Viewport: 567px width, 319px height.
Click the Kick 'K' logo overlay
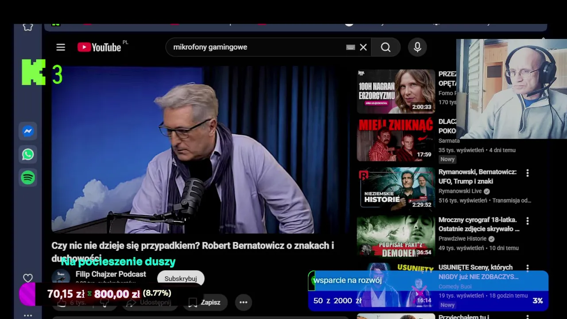[34, 72]
